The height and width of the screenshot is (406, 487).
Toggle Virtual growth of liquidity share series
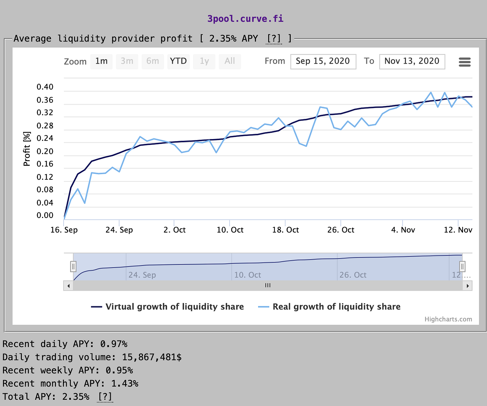(x=168, y=307)
